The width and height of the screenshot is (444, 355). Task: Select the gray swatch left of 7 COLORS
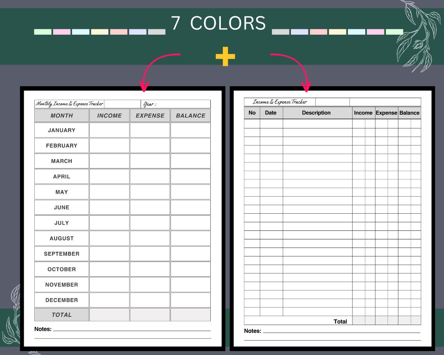click(157, 32)
